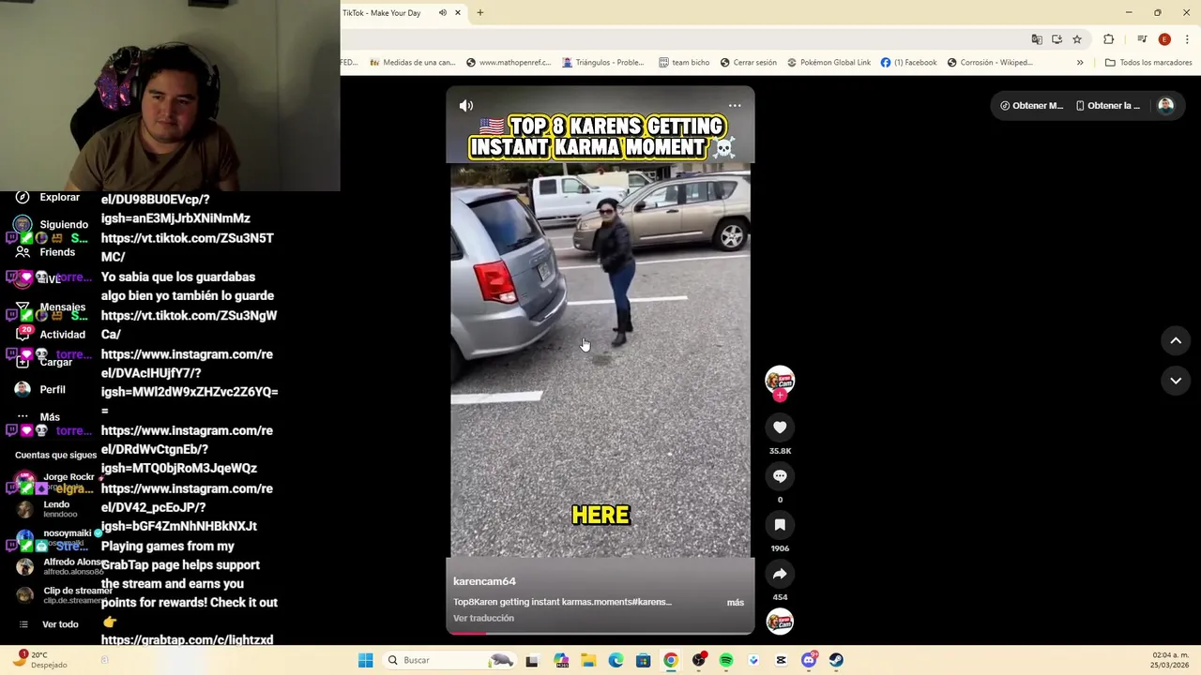The width and height of the screenshot is (1201, 675).
Task: Open Microsoft Edge from the taskbar
Action: [616, 660]
